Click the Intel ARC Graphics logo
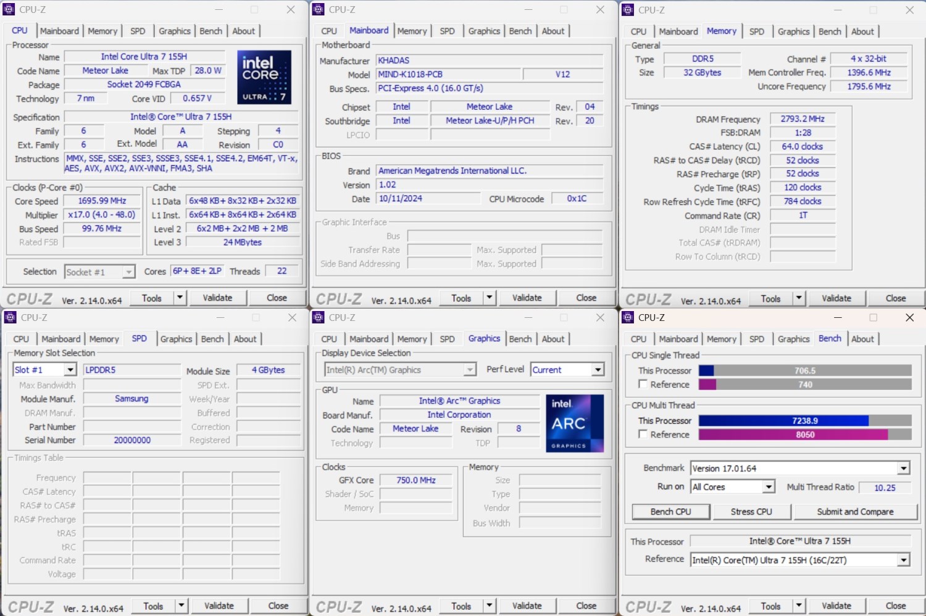The width and height of the screenshot is (926, 616). tap(574, 423)
